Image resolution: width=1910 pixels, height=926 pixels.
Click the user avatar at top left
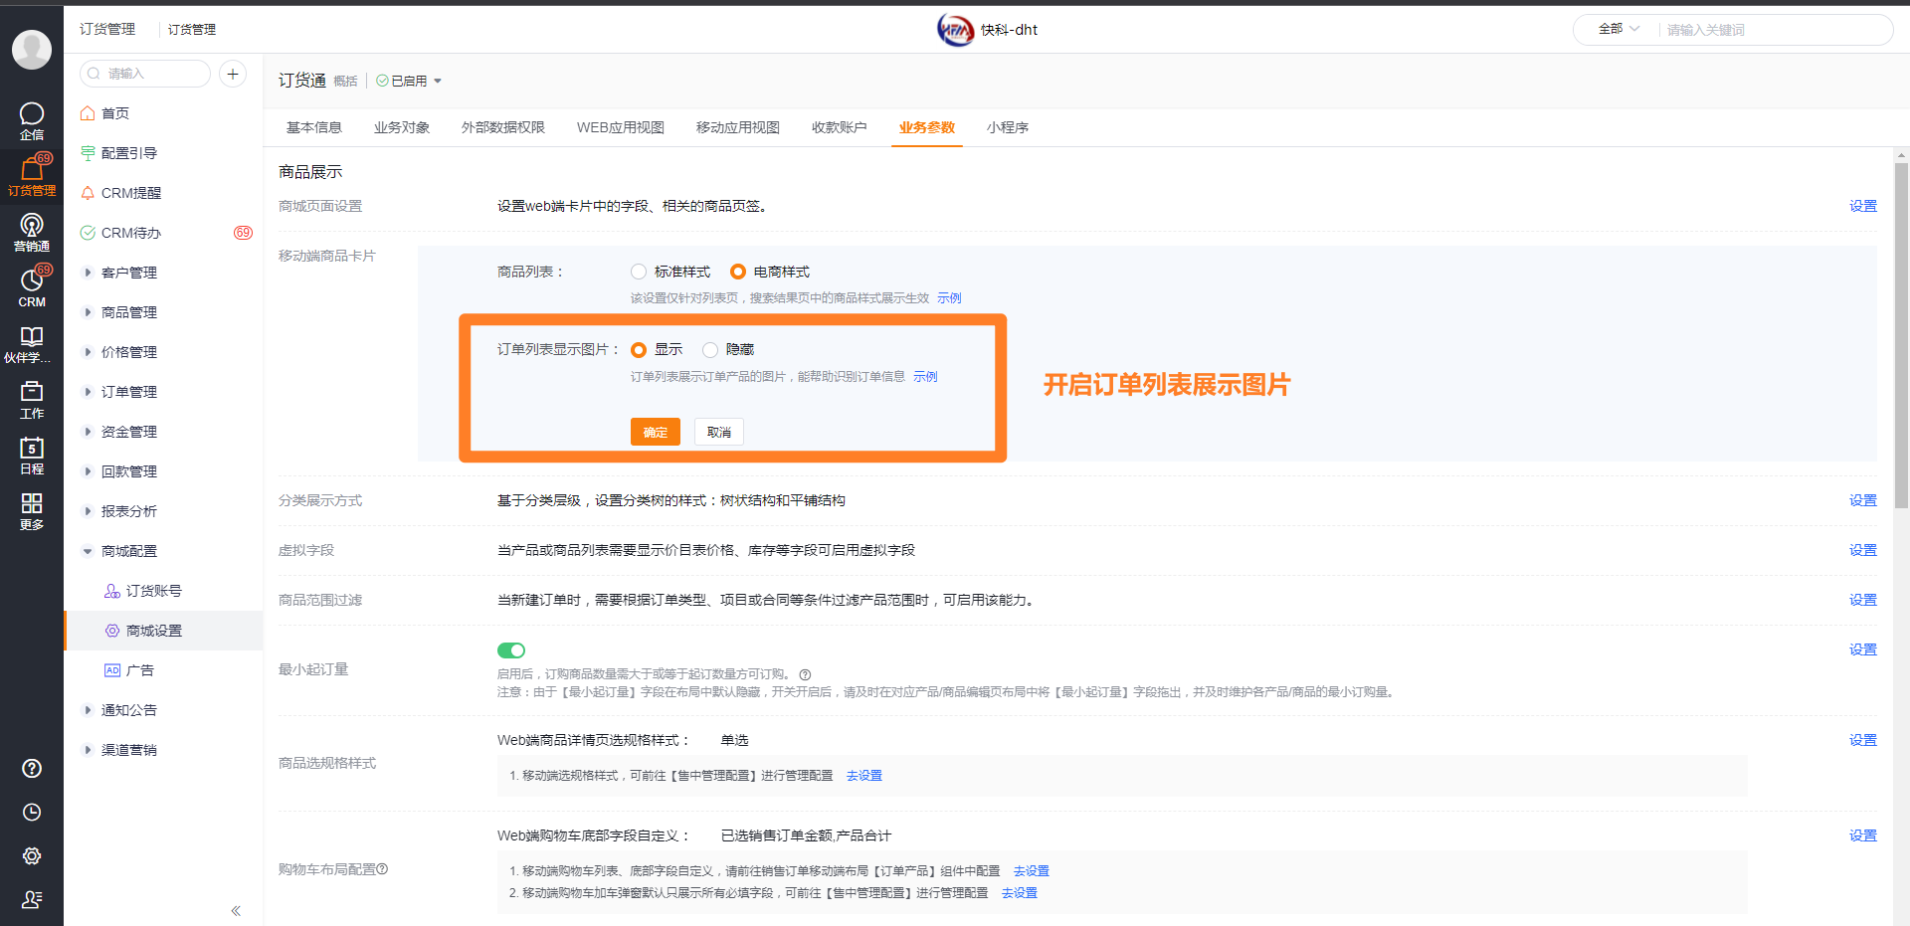[32, 50]
